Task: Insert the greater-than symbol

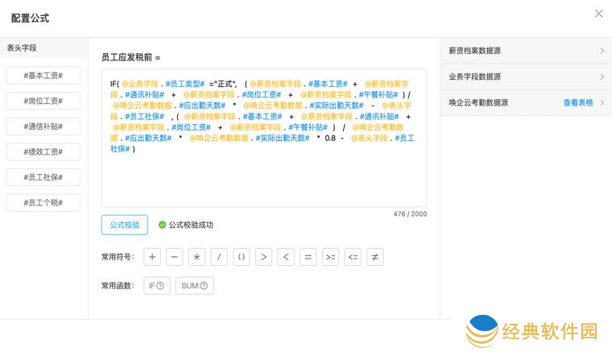Action: click(263, 257)
